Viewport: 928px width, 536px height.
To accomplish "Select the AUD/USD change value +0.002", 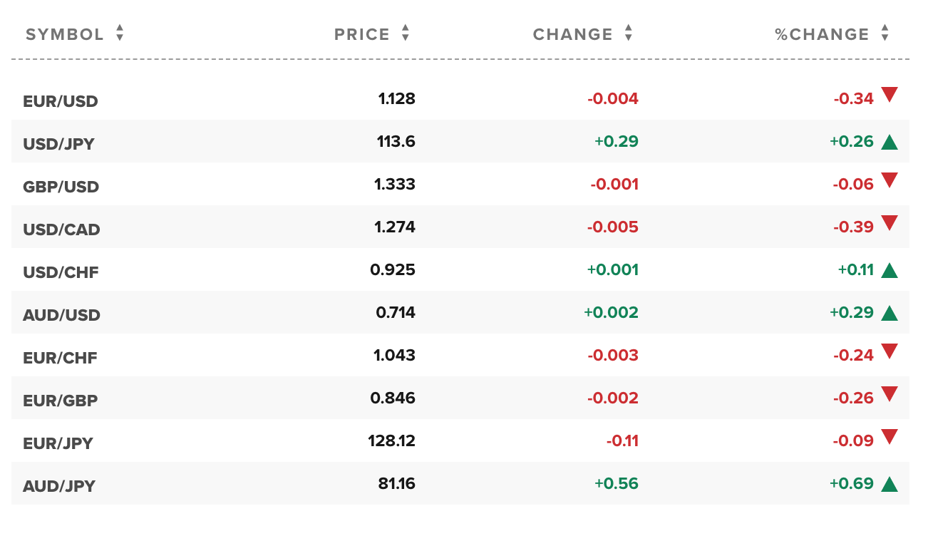I will [611, 313].
